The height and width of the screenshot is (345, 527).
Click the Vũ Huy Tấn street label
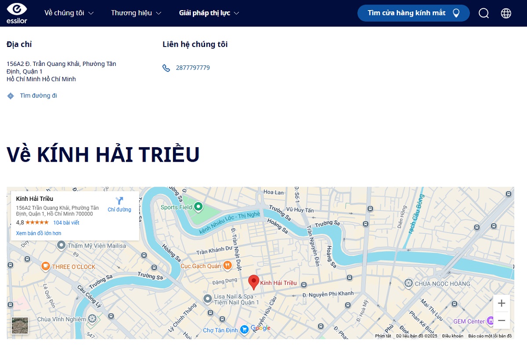pos(300,210)
